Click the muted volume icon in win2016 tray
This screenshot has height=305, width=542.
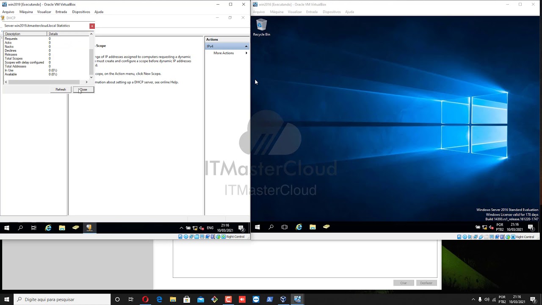click(492, 227)
